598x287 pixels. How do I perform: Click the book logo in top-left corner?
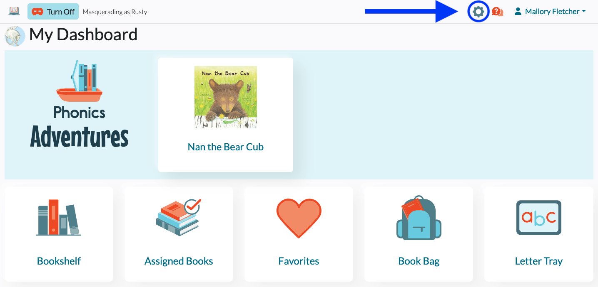(x=14, y=11)
